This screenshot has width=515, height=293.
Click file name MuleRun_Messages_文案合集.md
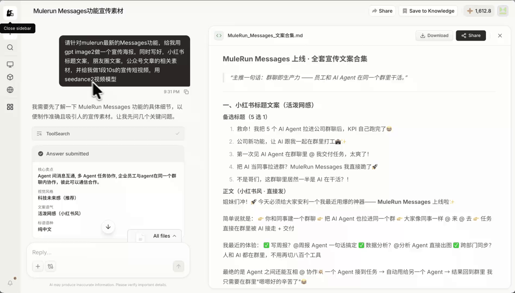pos(265,36)
